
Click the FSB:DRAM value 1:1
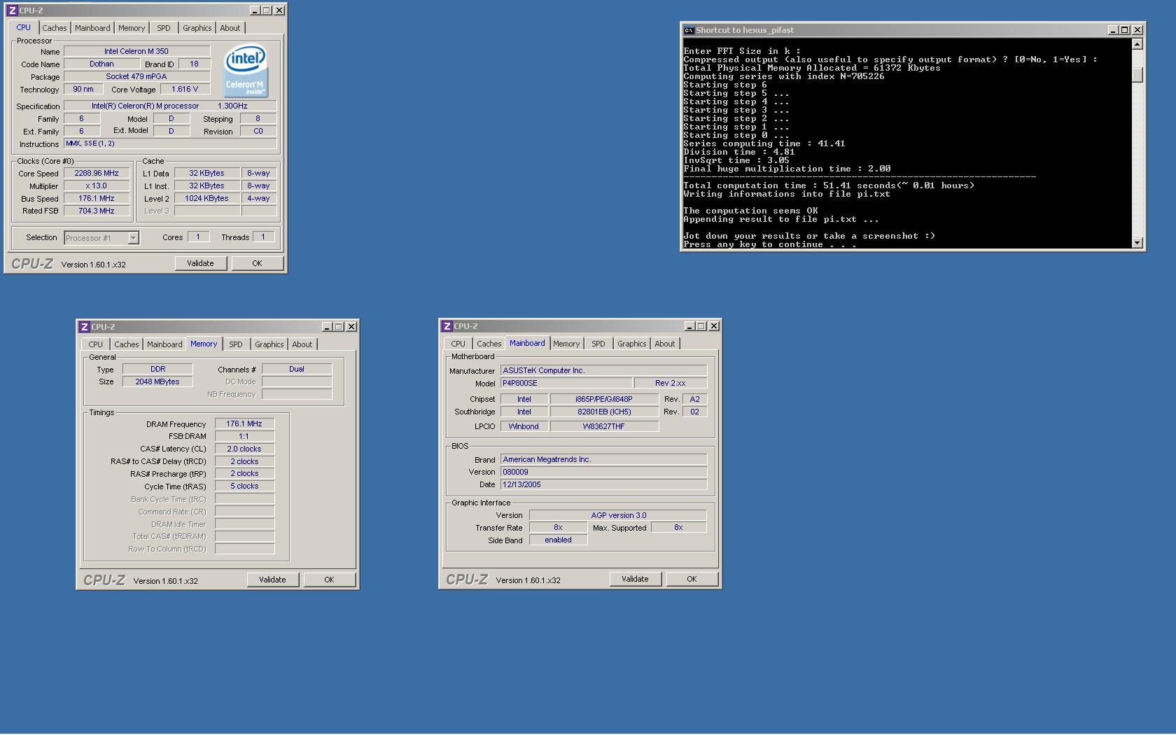pos(244,436)
